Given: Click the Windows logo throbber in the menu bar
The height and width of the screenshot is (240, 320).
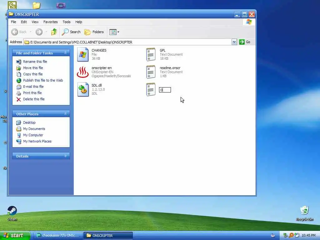Looking at the screenshot, I should (x=249, y=22).
